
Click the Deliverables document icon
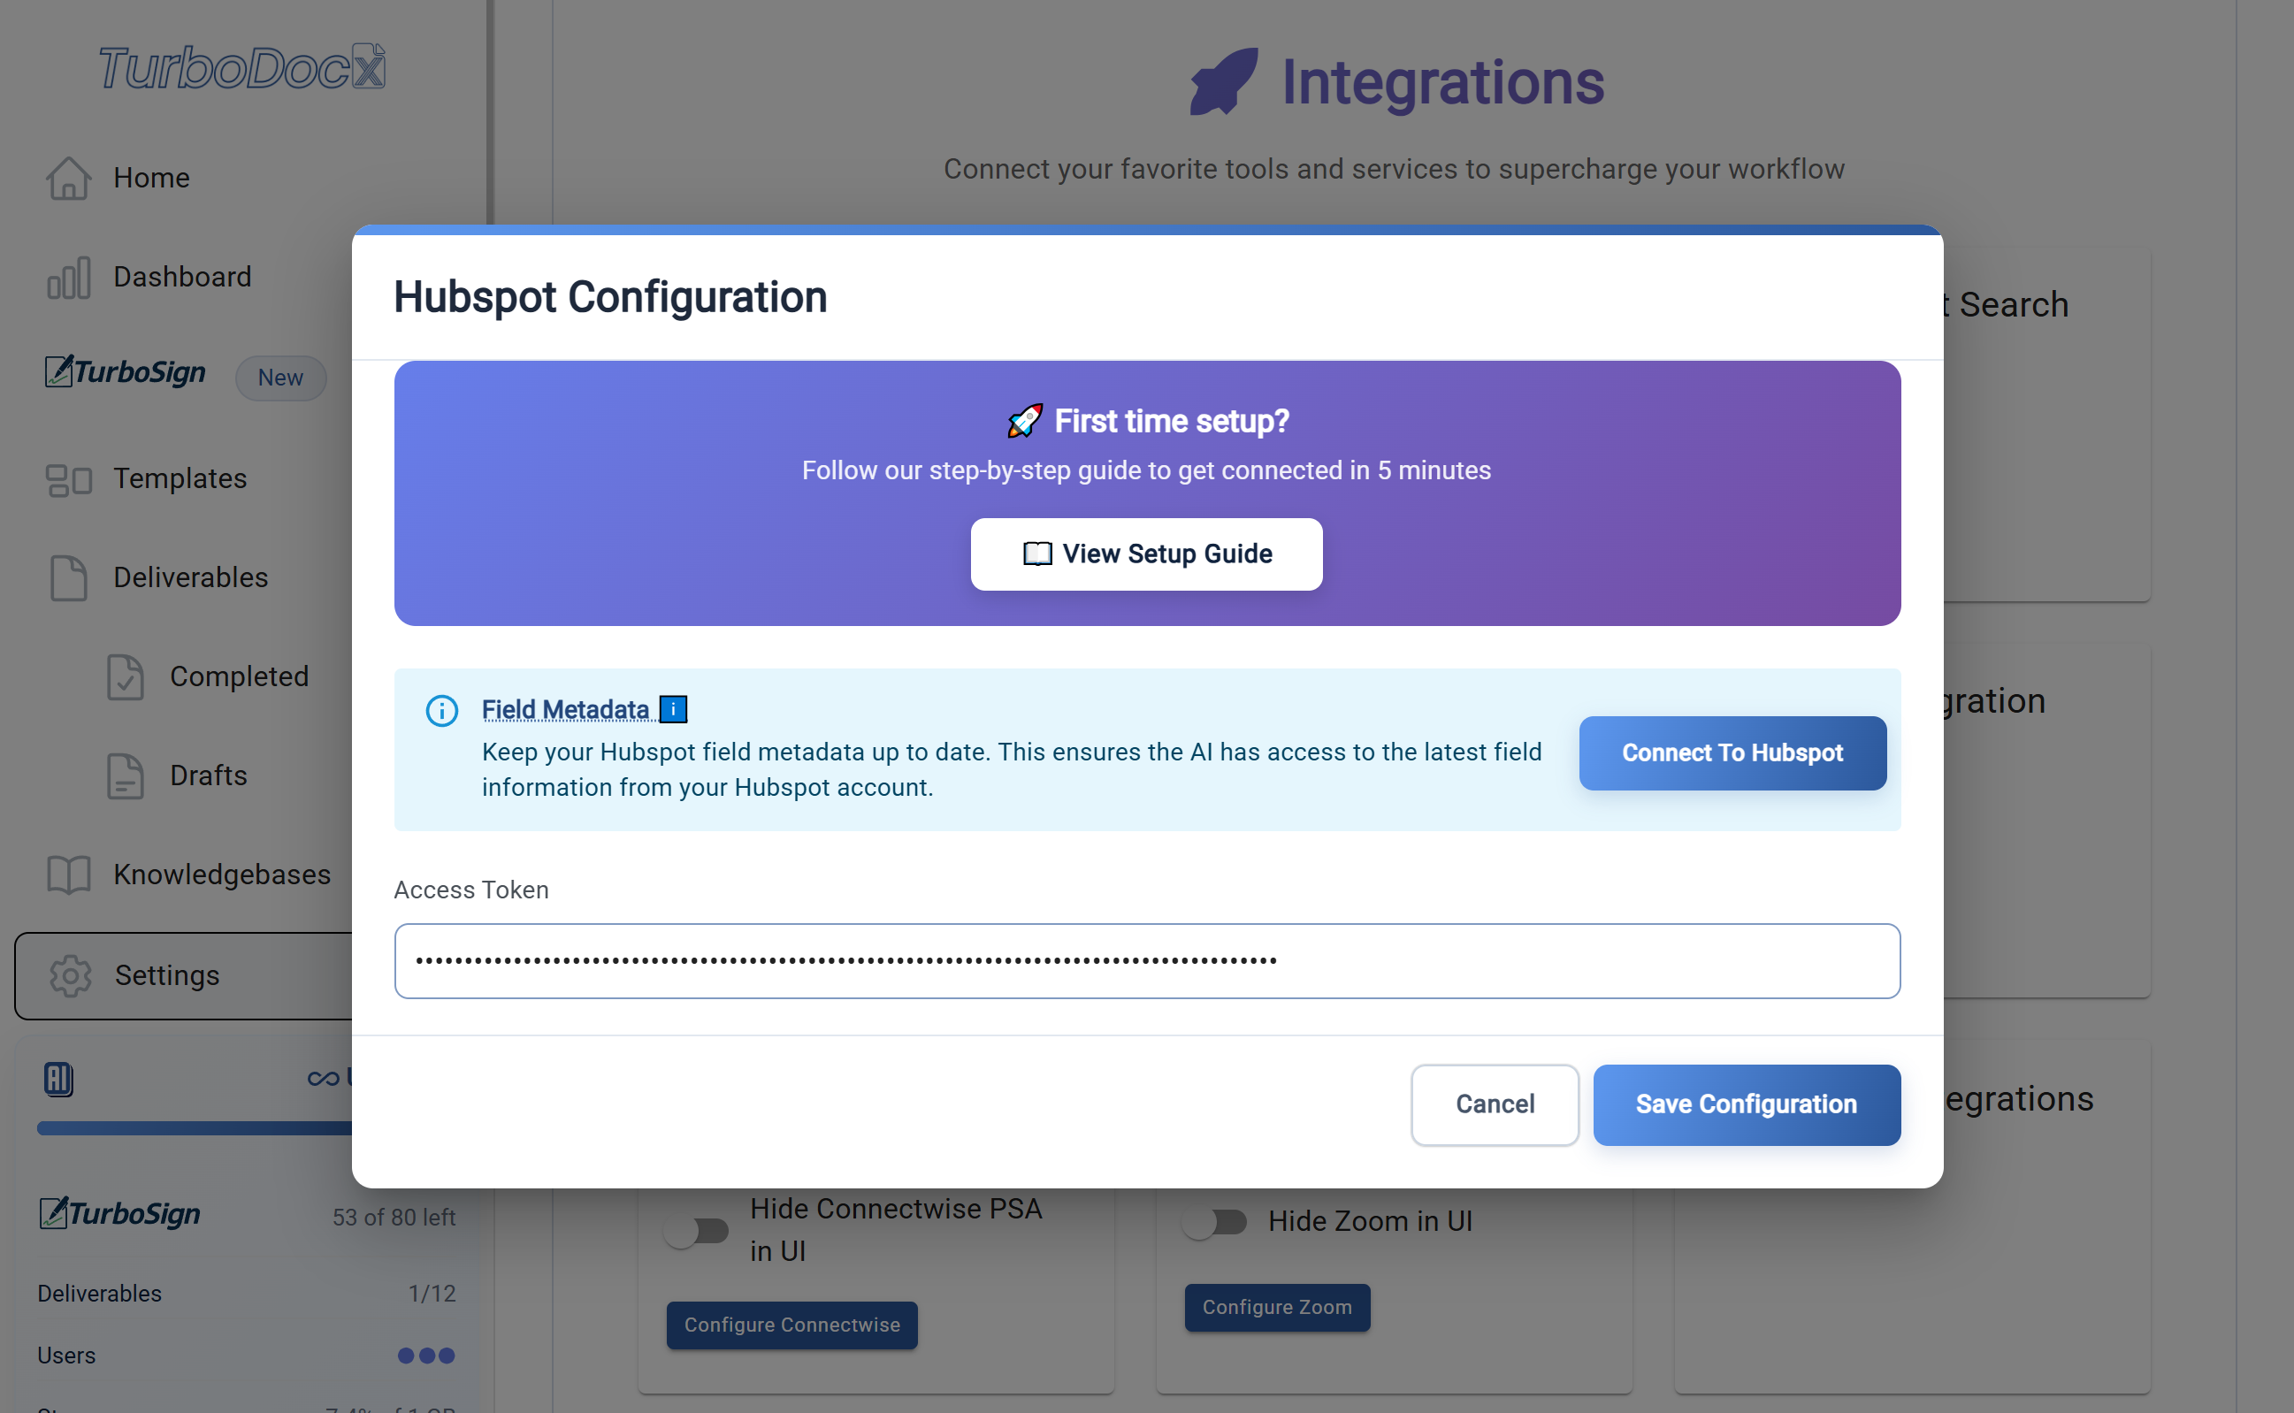68,577
